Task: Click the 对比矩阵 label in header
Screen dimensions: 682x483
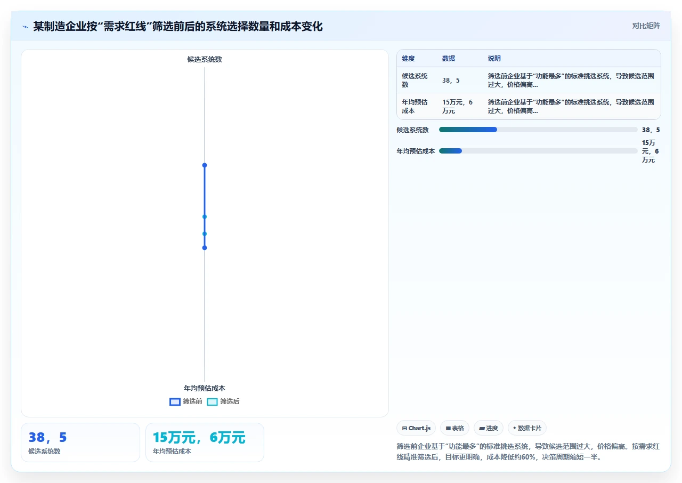Action: (x=646, y=26)
